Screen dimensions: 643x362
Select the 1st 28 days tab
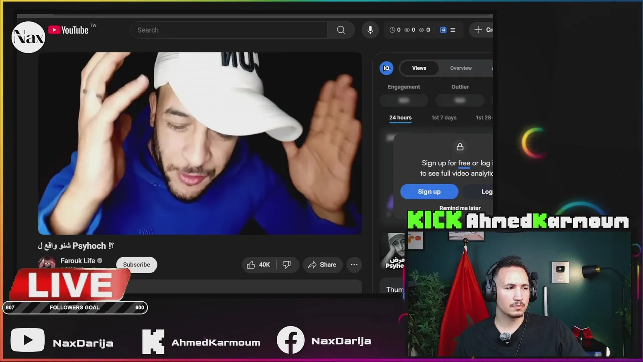pos(484,118)
